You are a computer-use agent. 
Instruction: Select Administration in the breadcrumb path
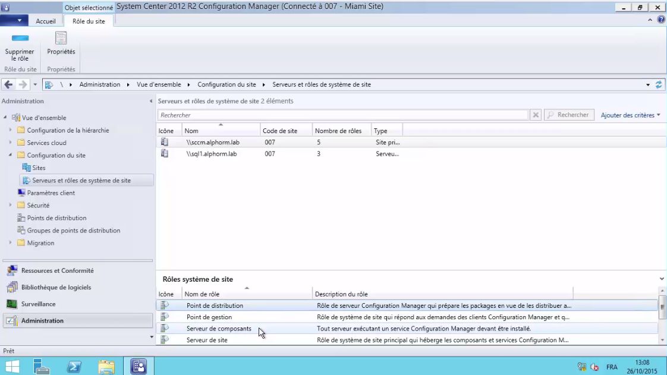(99, 84)
